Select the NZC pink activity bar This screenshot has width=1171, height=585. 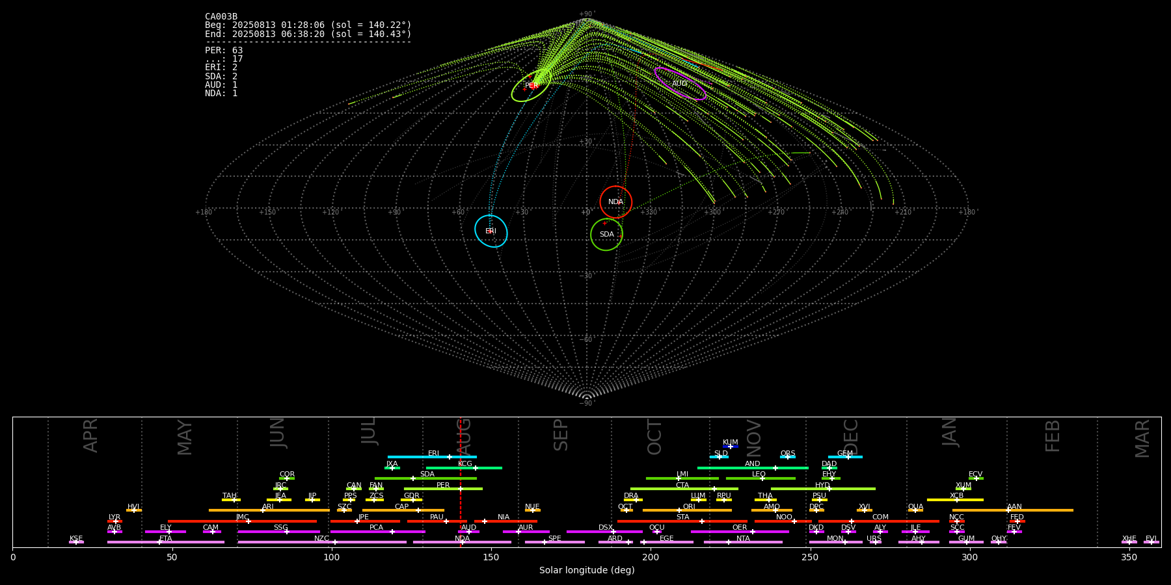(322, 542)
